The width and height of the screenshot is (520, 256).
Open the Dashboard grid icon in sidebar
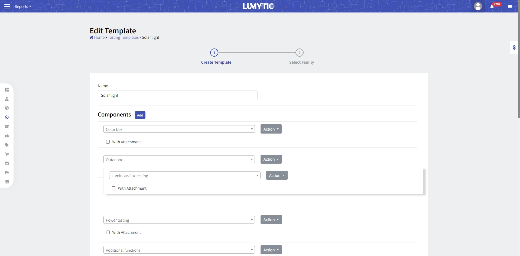point(7,90)
